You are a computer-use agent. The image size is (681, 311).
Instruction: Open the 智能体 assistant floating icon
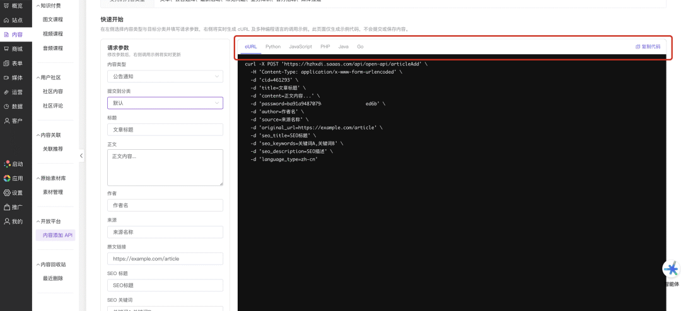click(672, 269)
